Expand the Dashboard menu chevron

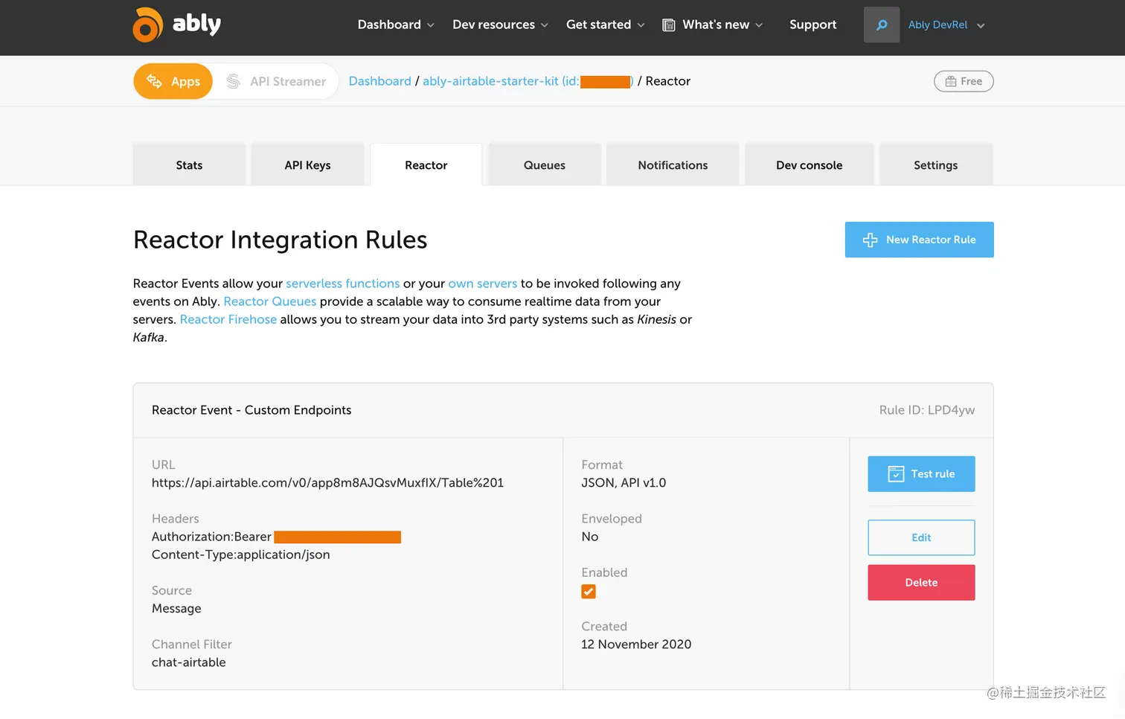(431, 25)
